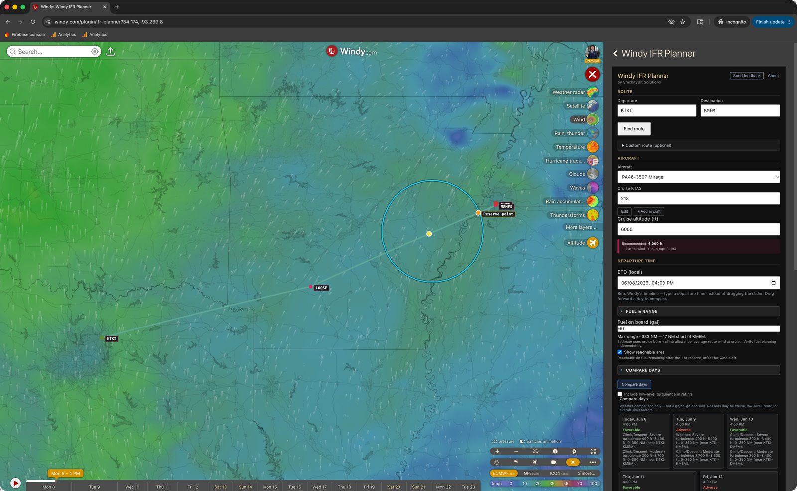Expand Custom route (optional) section

click(x=698, y=145)
